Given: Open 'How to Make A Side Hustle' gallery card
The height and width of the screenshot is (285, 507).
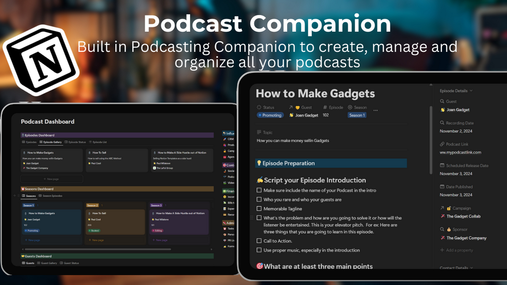Looking at the screenshot, I should [x=182, y=160].
